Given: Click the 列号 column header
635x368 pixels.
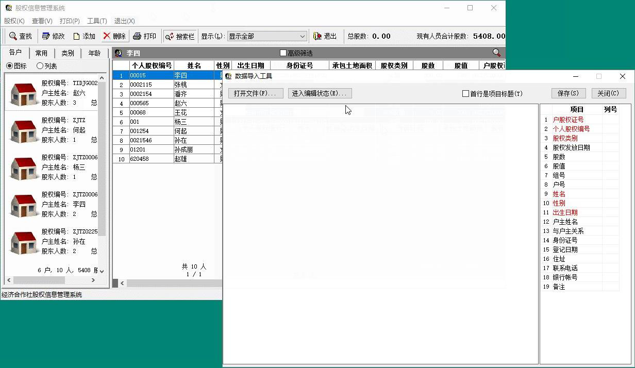Looking at the screenshot, I should tap(610, 109).
